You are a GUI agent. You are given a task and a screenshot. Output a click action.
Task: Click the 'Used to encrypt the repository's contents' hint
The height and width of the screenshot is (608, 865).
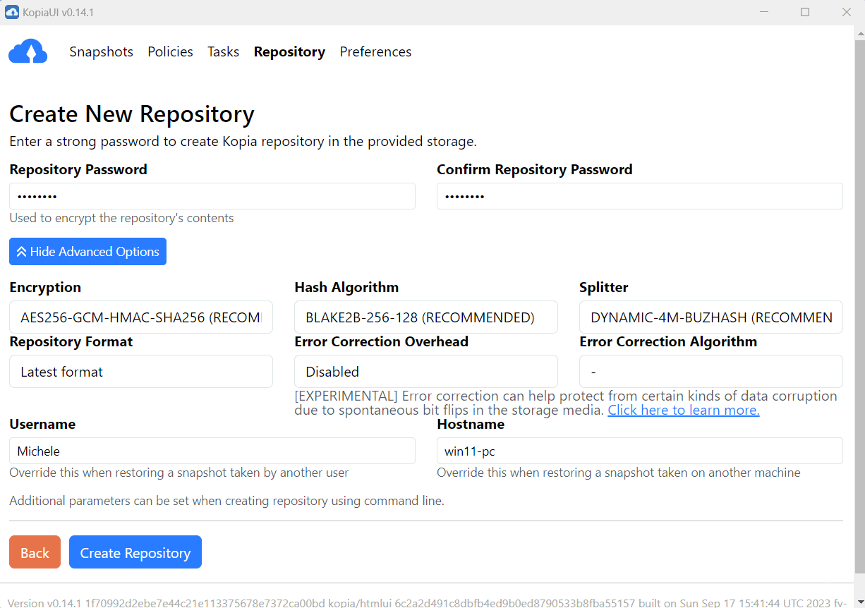click(121, 218)
